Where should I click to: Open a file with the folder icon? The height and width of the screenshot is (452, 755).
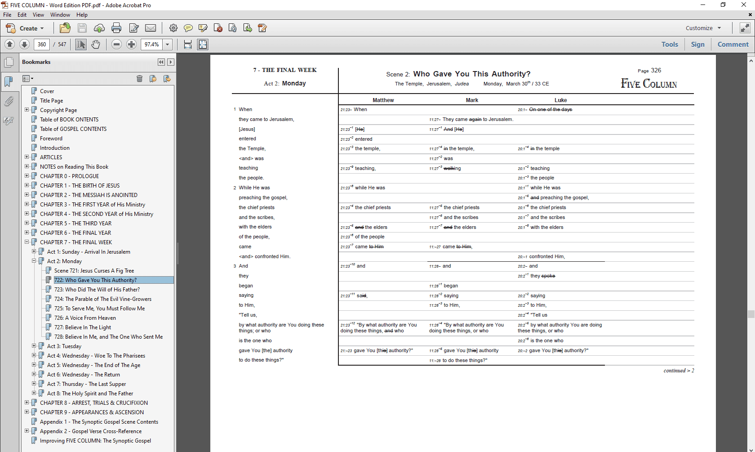click(65, 28)
